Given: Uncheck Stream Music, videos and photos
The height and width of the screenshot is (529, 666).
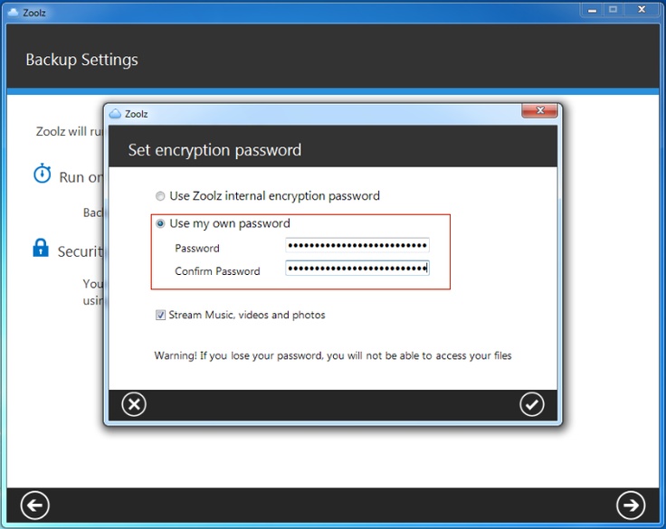Looking at the screenshot, I should (x=161, y=316).
